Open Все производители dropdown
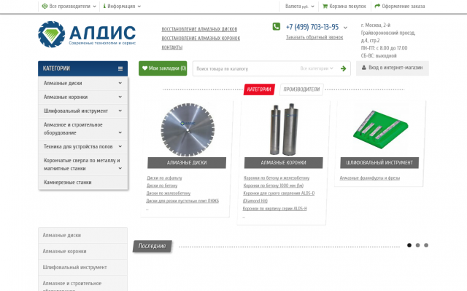 tap(69, 6)
